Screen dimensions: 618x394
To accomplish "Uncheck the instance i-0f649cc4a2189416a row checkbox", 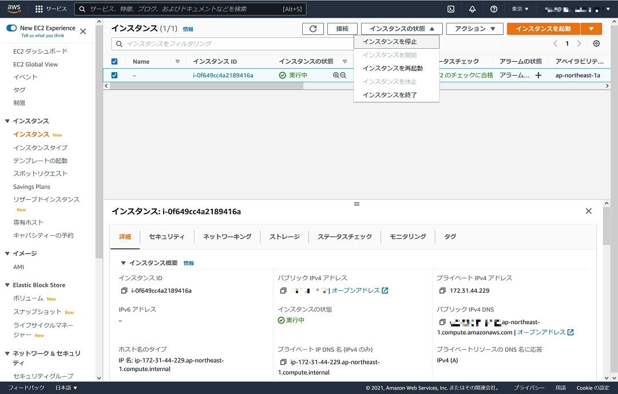I will click(114, 75).
